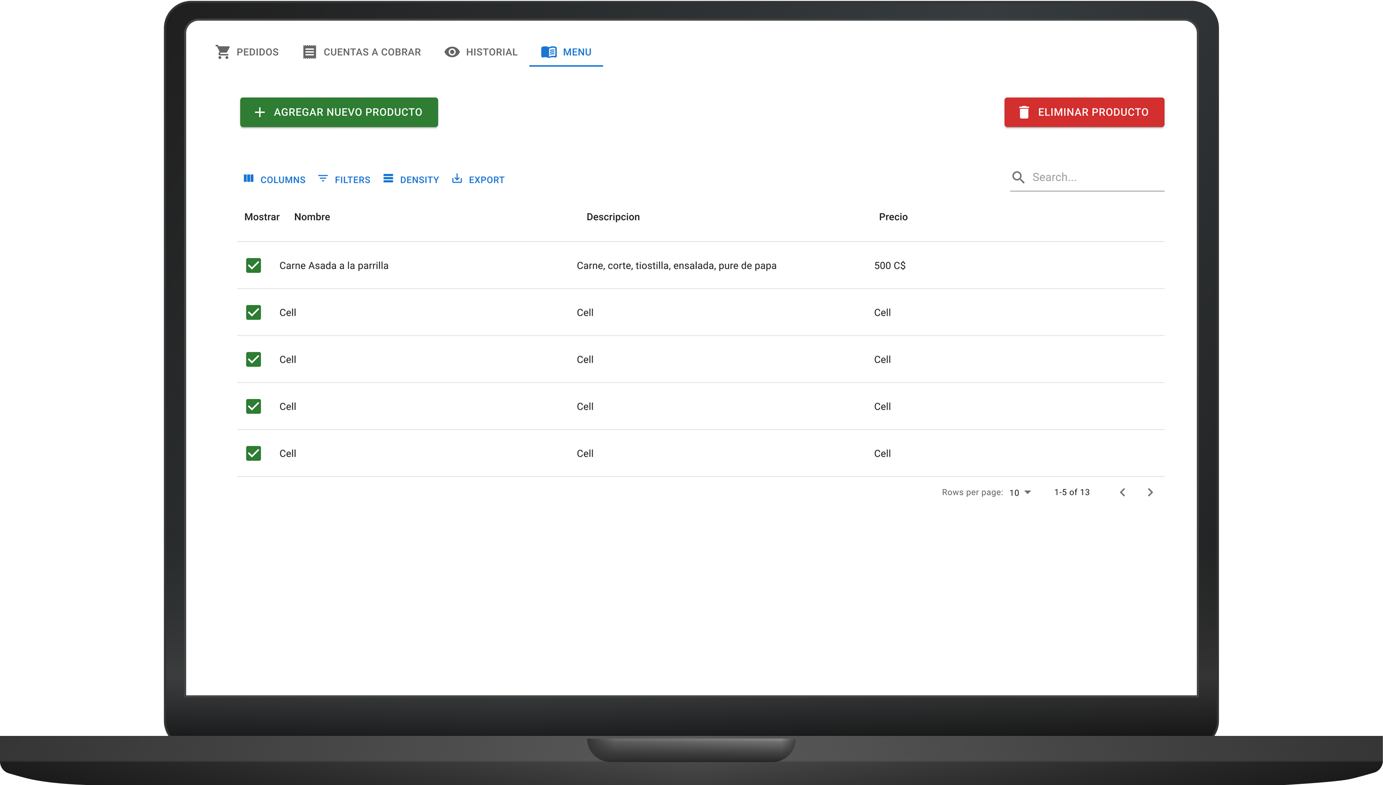Click the receipt icon for Cuentas a Cobrar
Screen dimensions: 1383x785
point(309,52)
